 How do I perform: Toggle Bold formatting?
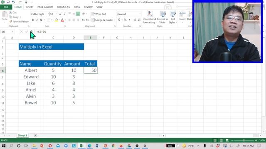pyautogui.click(x=33, y=20)
